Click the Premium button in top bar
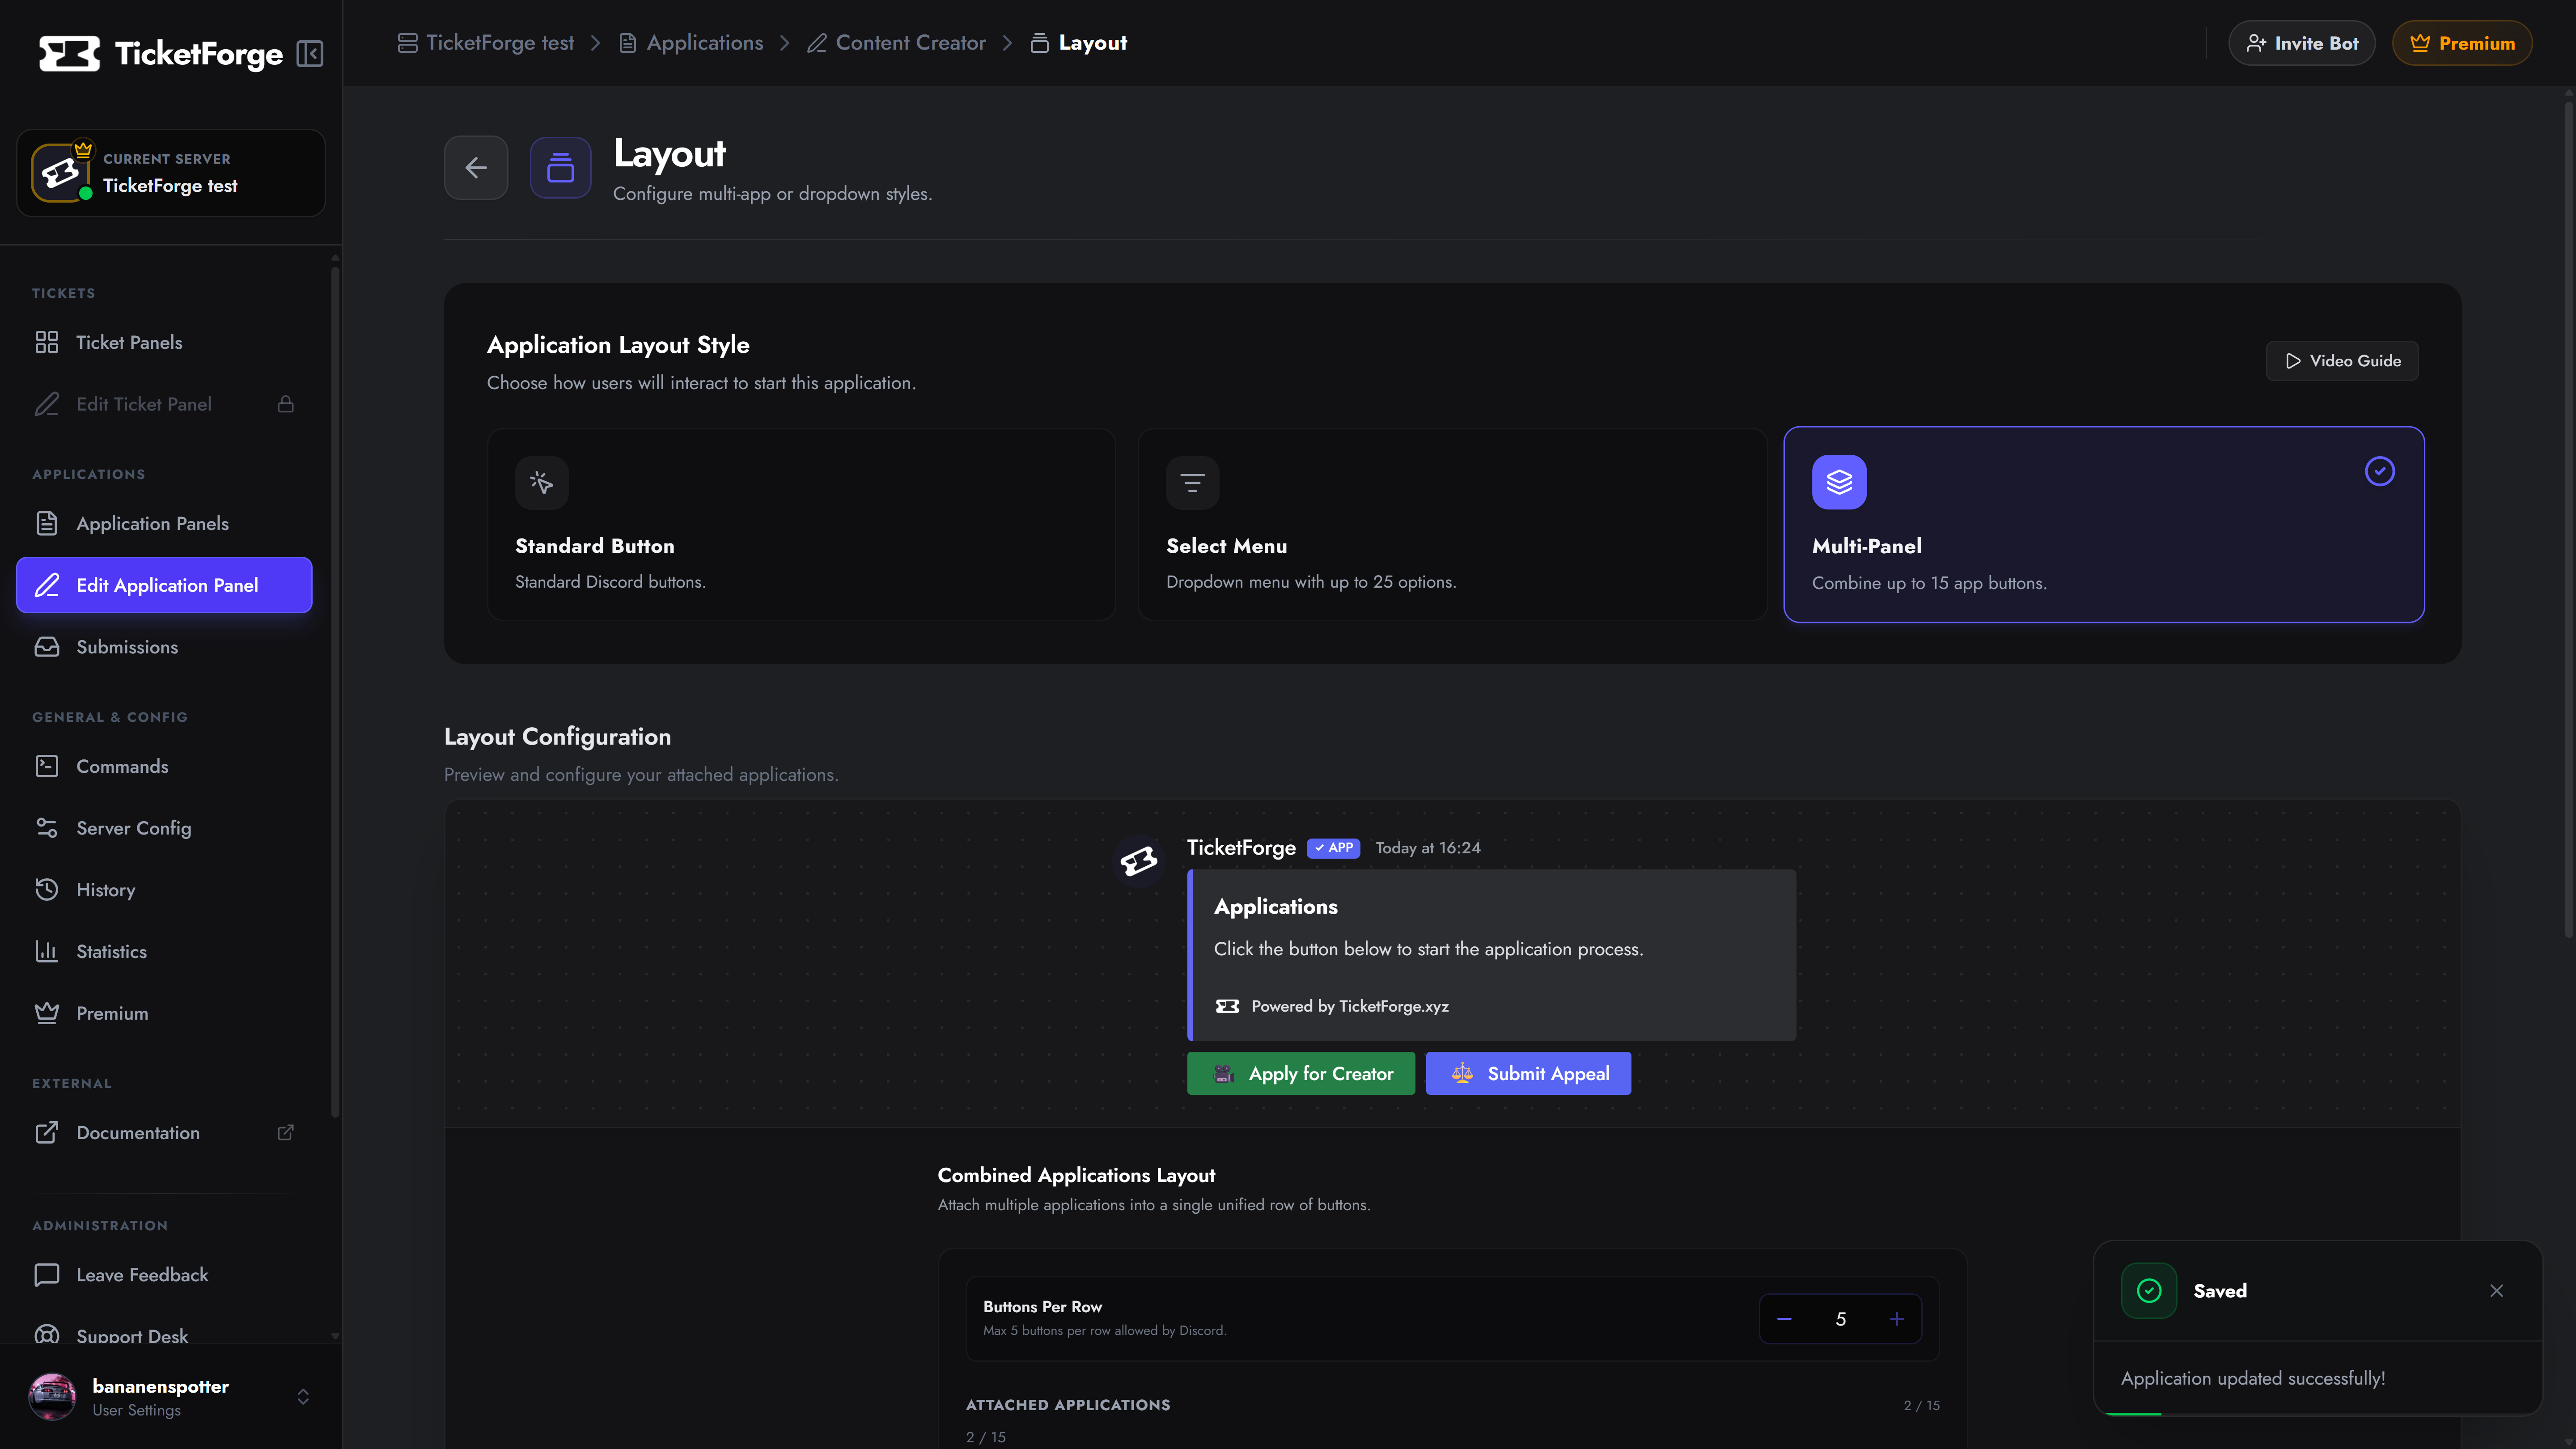 tap(2462, 43)
